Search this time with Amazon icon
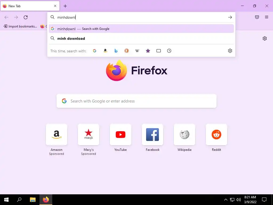 click(105, 51)
